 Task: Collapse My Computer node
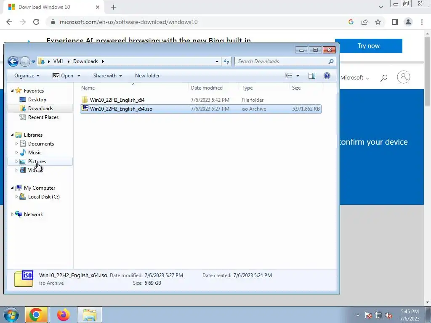click(x=12, y=188)
